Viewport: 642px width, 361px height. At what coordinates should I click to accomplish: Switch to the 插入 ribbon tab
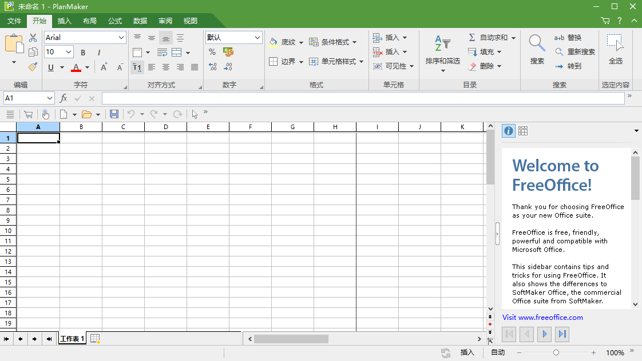64,21
